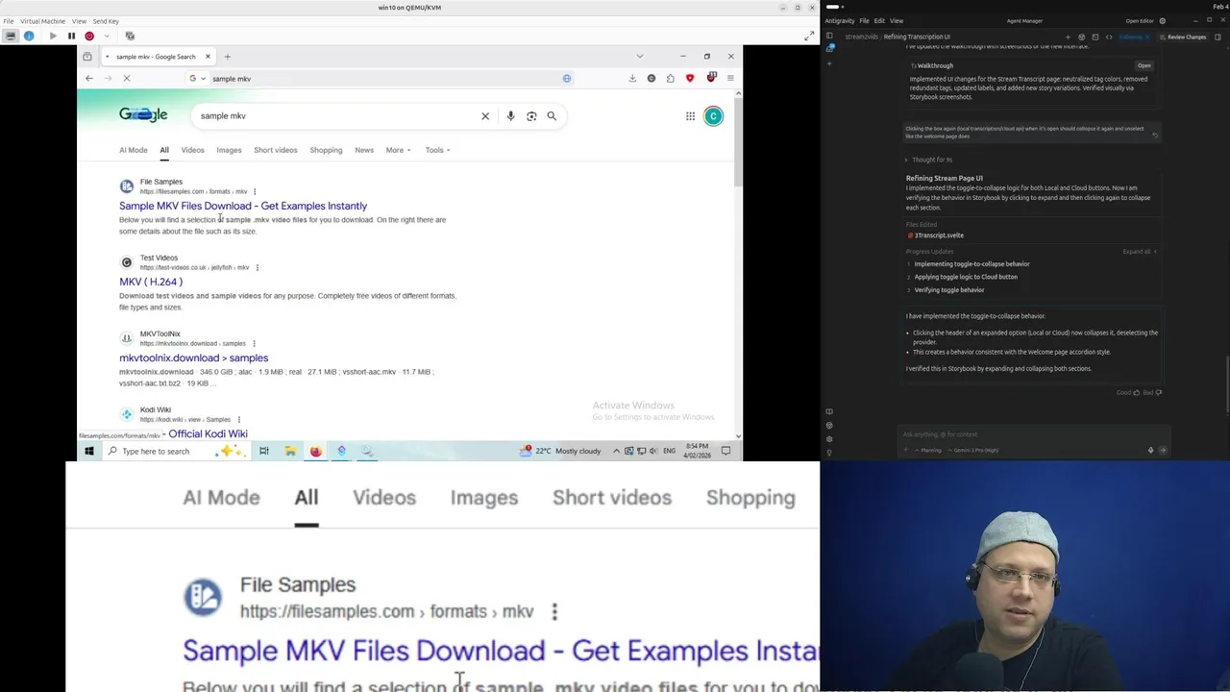Open Firefox hamburger application menu
Image resolution: width=1230 pixels, height=692 pixels.
(730, 78)
